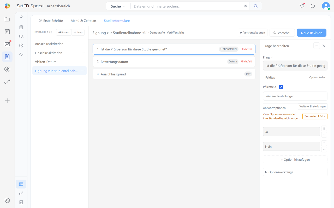Open more menu for Ausschlusskriterien form
Screen dimensions: 334x208
click(83, 44)
